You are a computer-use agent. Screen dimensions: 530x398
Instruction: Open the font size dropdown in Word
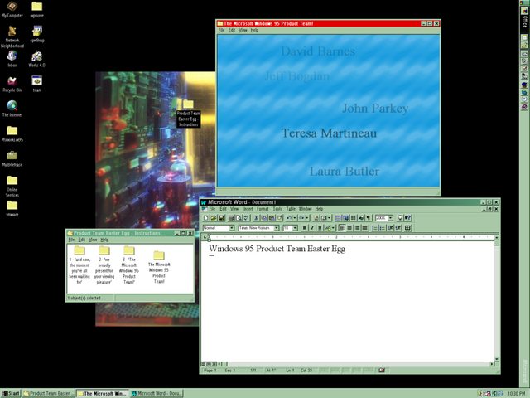click(x=295, y=228)
